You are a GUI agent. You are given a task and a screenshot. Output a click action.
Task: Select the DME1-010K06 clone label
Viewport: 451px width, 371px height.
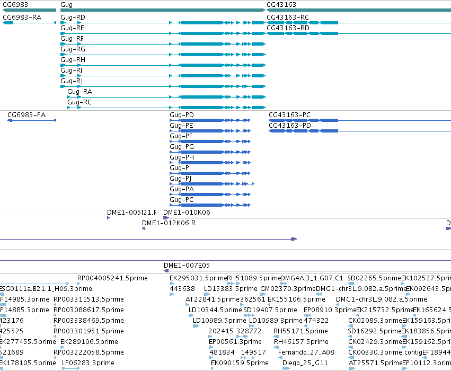click(187, 213)
